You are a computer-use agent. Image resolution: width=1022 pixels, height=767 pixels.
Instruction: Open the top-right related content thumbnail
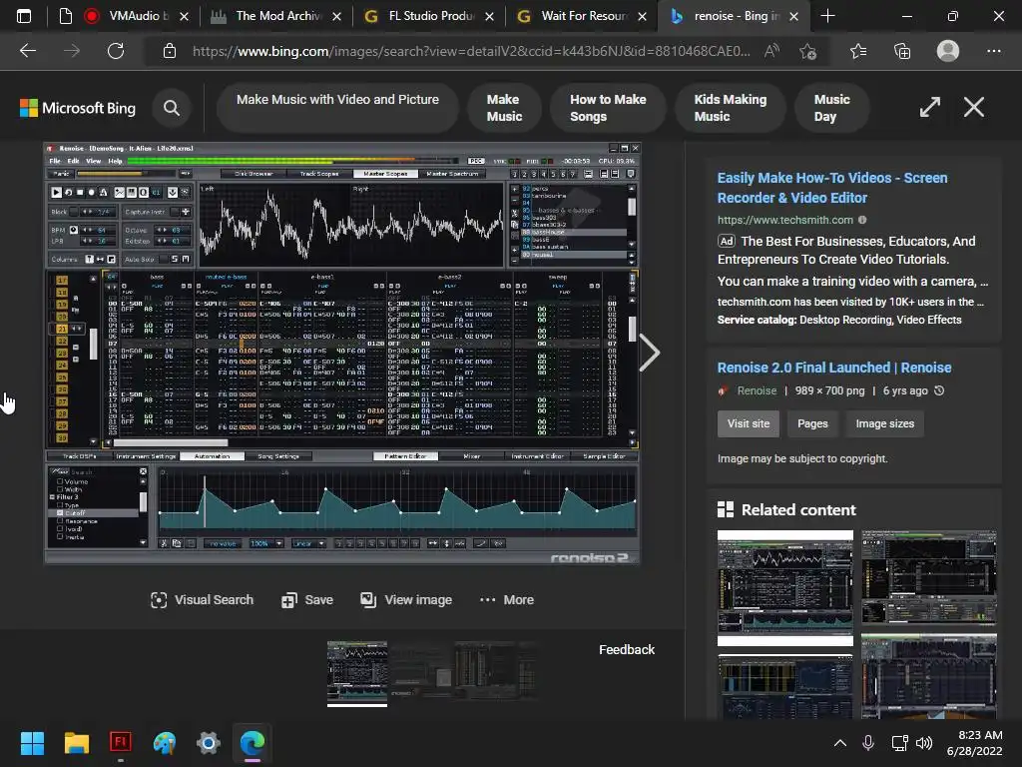click(x=929, y=578)
